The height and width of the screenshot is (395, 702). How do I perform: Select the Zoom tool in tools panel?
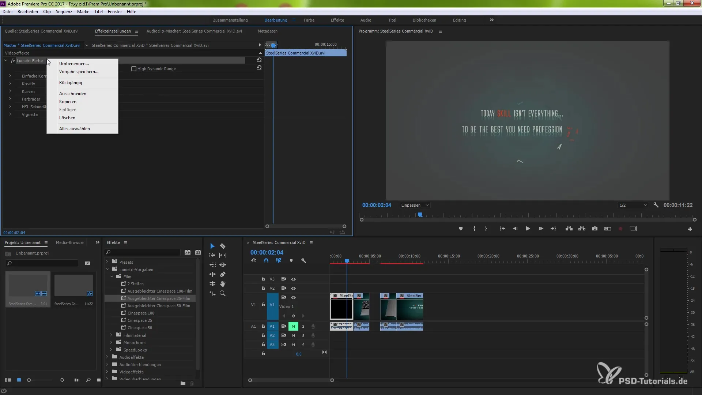pos(223,293)
